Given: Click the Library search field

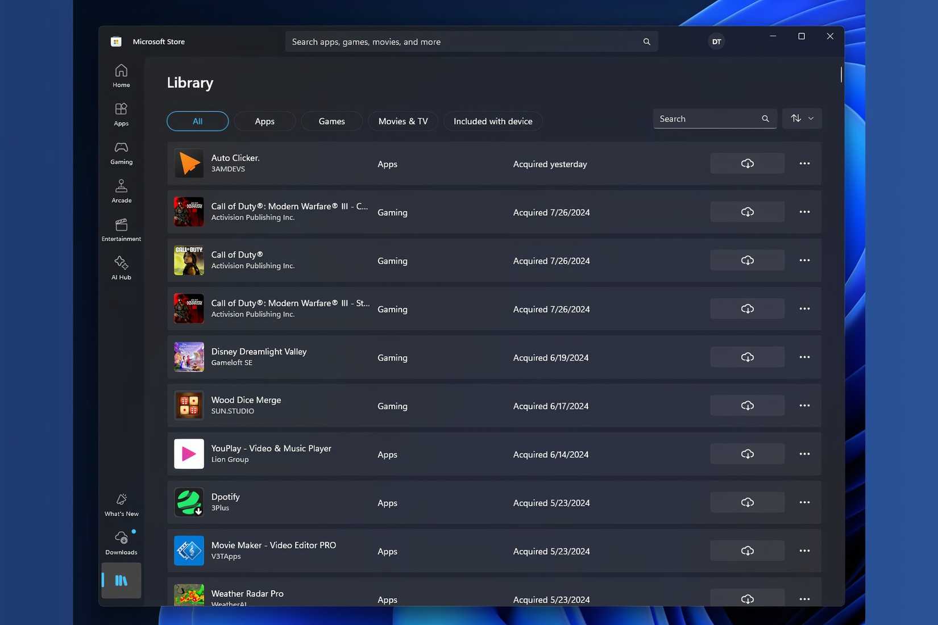Looking at the screenshot, I should click(708, 119).
